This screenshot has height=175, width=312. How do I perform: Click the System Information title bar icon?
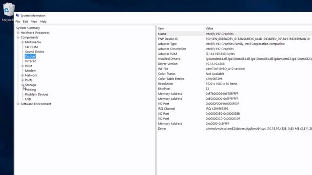coord(18,15)
